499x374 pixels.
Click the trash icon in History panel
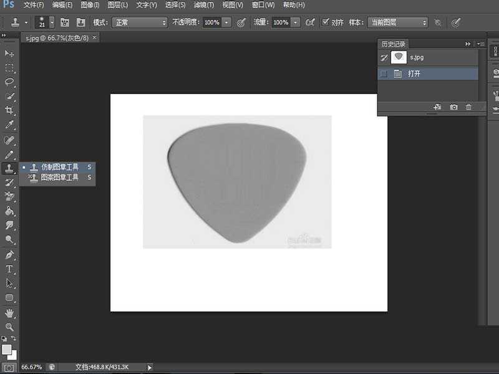point(468,107)
